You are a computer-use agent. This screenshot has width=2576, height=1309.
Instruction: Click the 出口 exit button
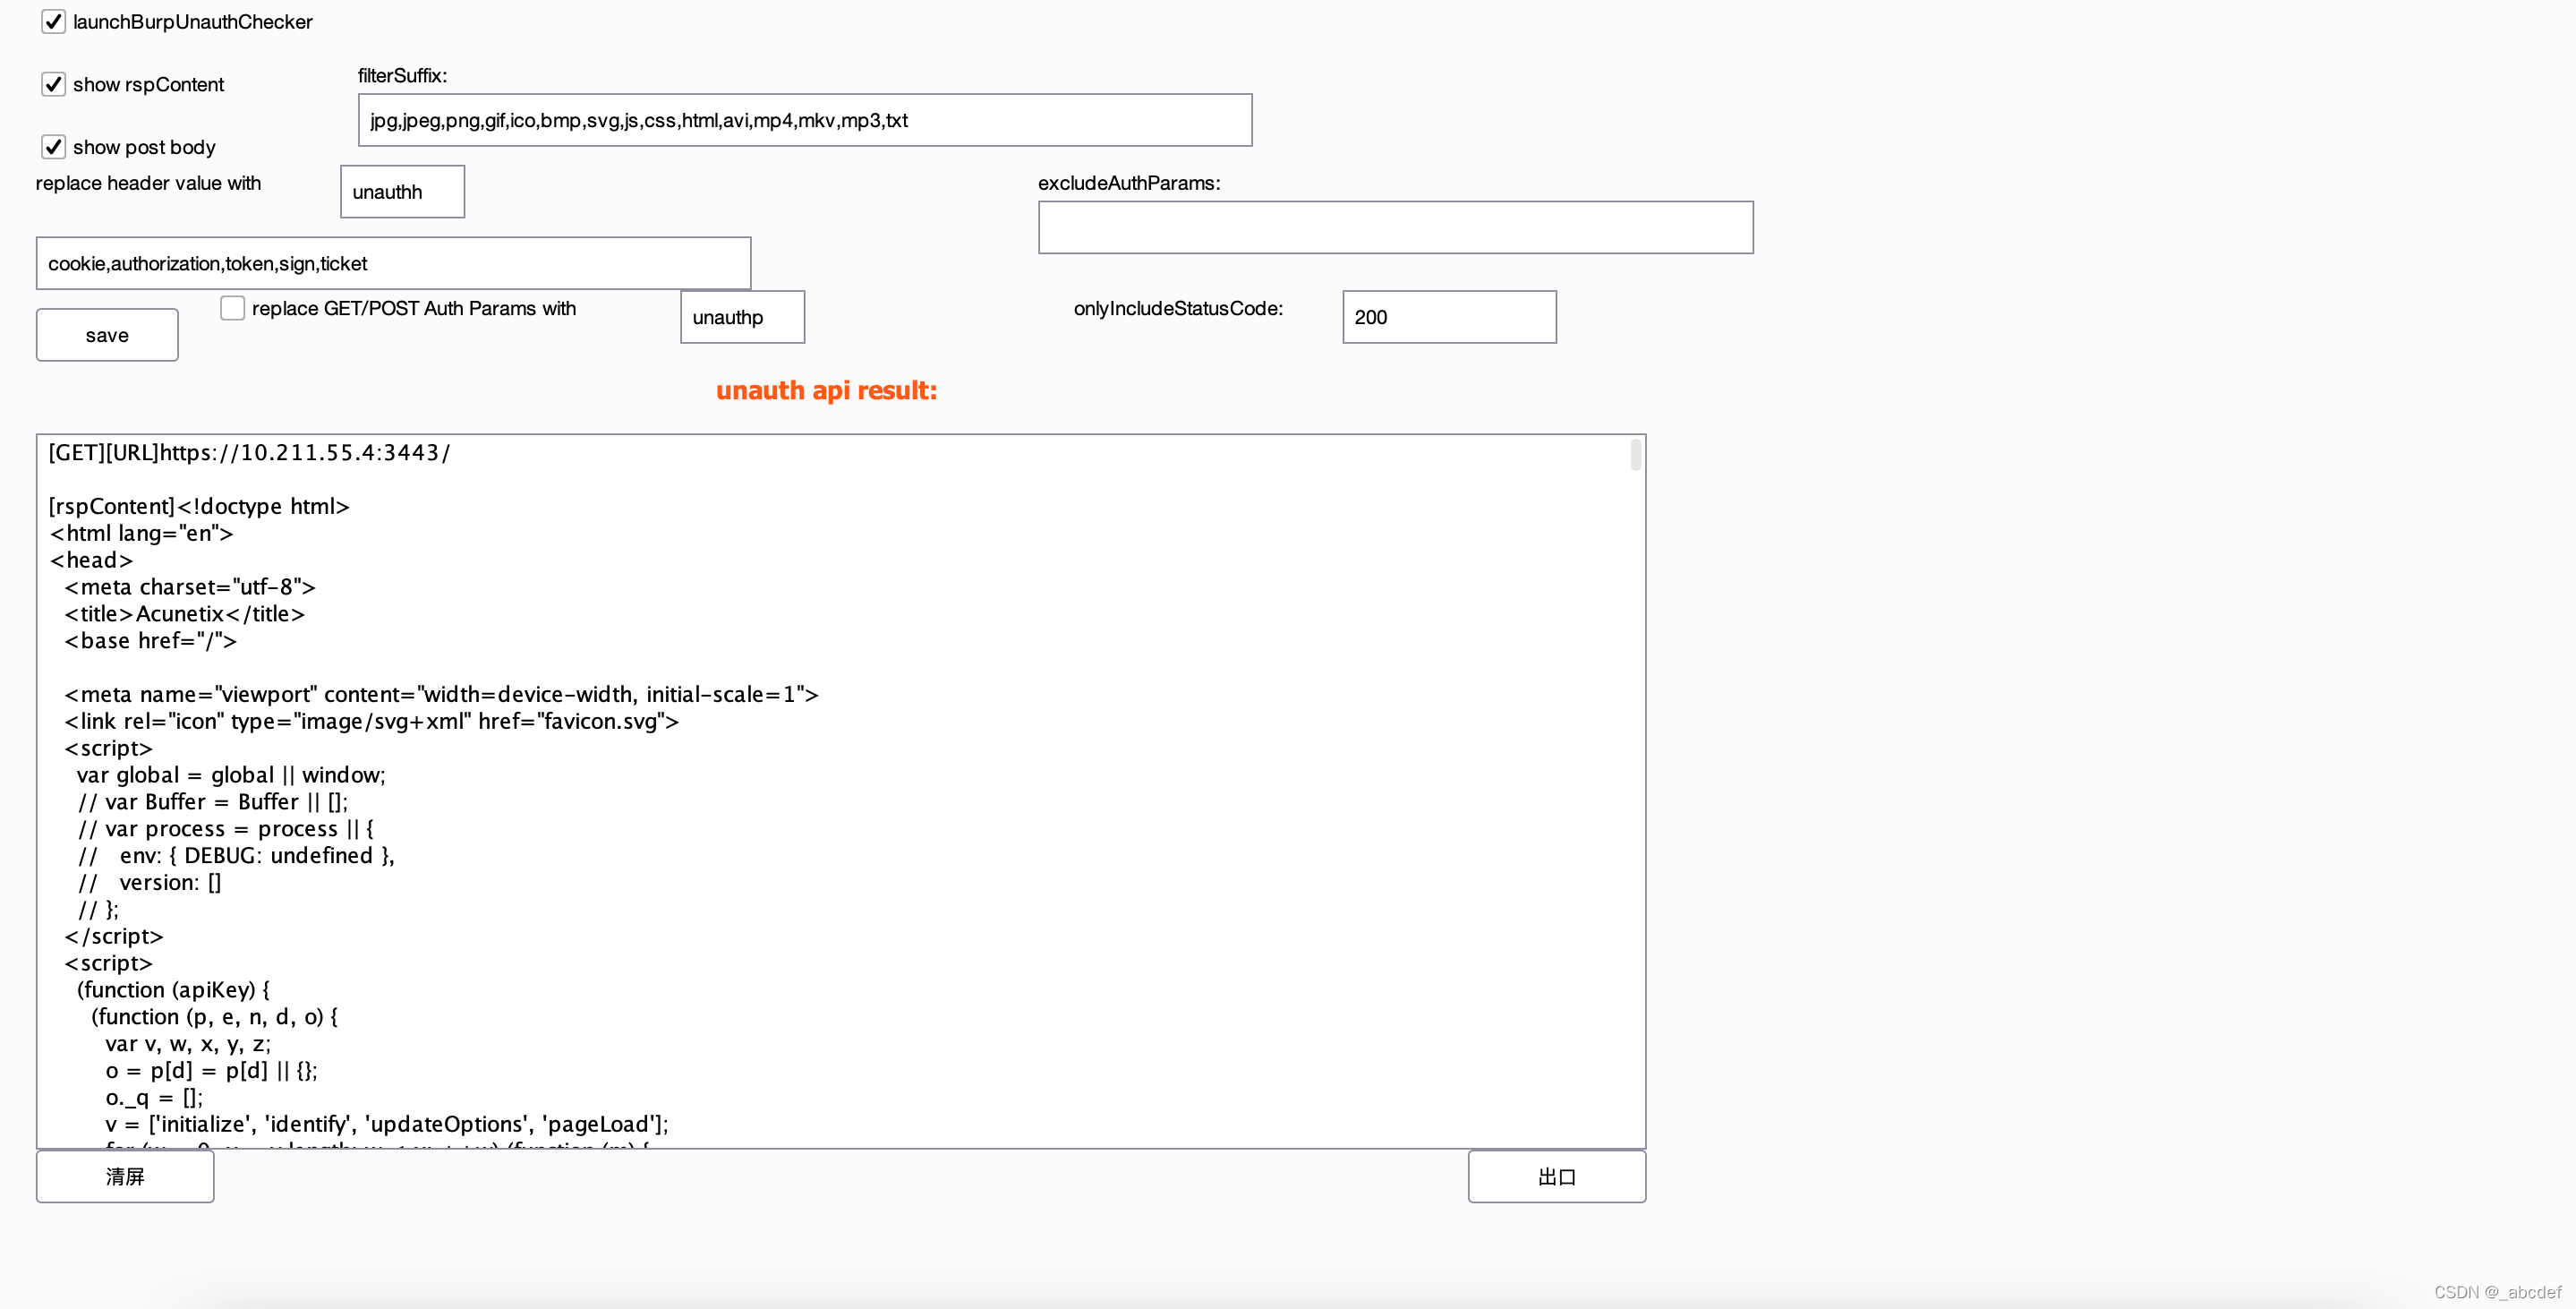1555,1176
